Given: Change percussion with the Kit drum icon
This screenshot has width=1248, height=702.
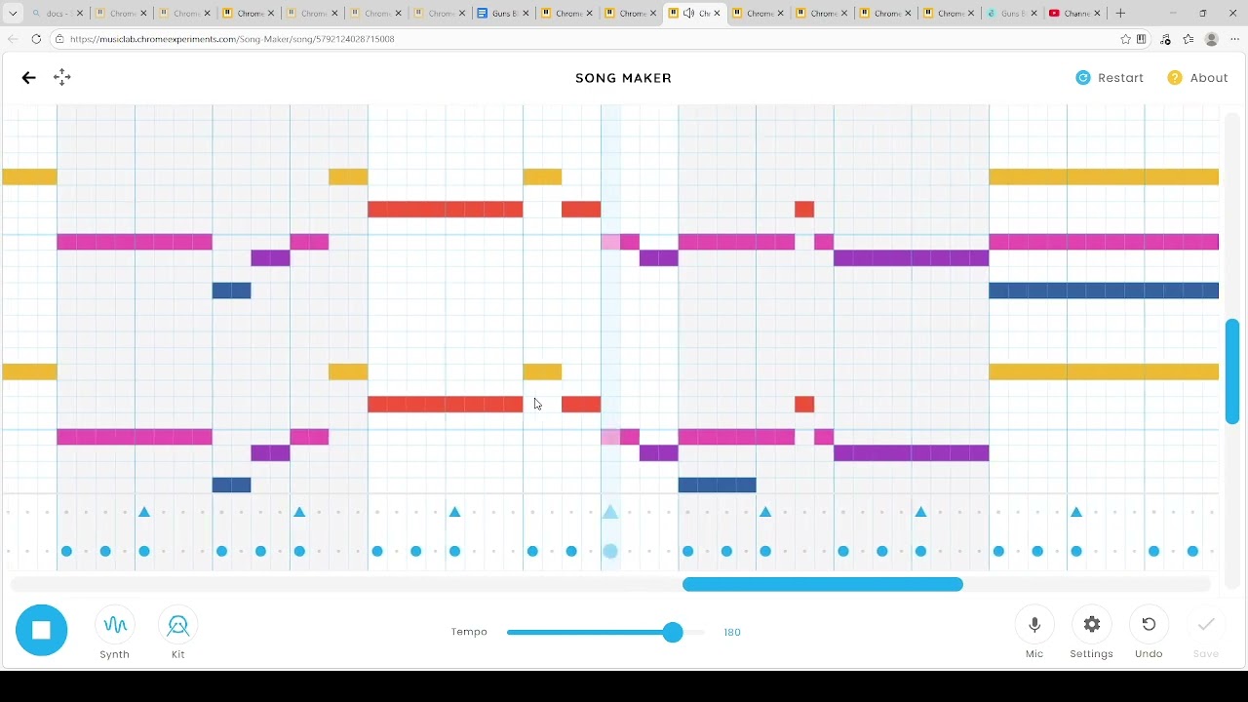Looking at the screenshot, I should 178,625.
